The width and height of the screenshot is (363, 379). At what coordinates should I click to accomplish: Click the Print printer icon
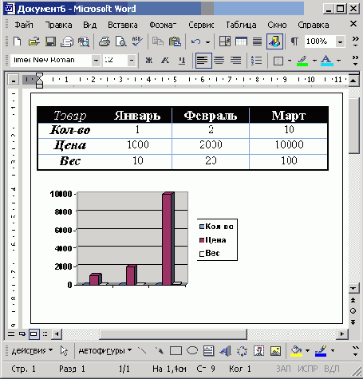[105, 41]
